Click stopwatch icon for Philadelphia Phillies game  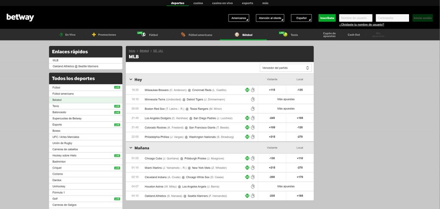coord(253,137)
